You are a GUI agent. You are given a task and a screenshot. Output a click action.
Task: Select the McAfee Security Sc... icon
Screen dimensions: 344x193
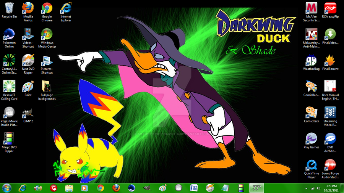(x=311, y=12)
